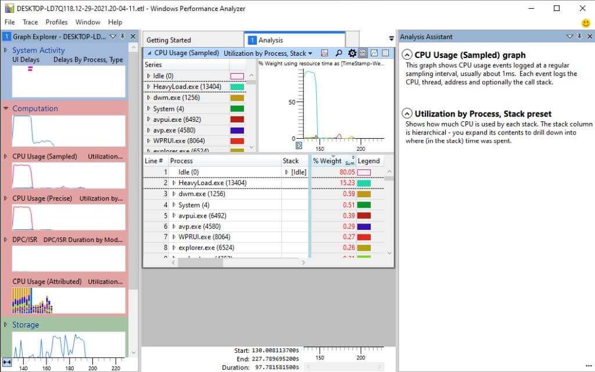Switch to graph and table display mode
The width and height of the screenshot is (595, 372).
(x=363, y=53)
